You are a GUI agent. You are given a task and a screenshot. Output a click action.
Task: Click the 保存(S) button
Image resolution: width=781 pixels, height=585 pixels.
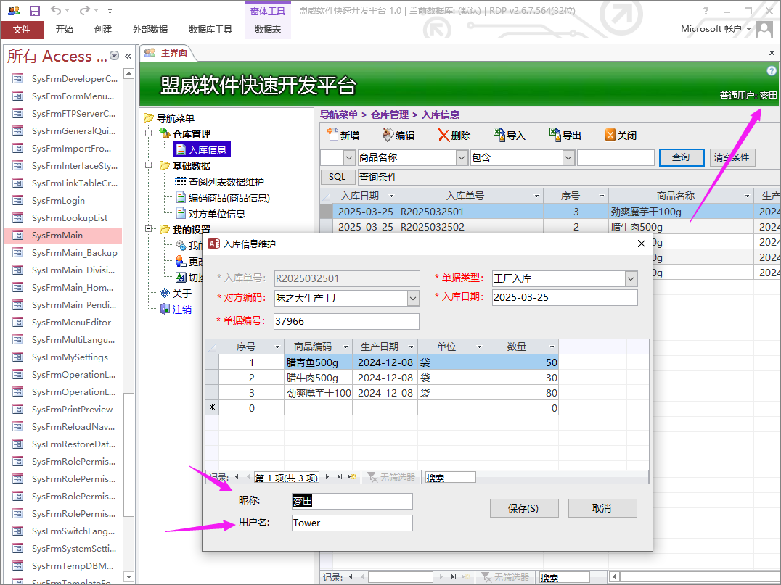(523, 508)
